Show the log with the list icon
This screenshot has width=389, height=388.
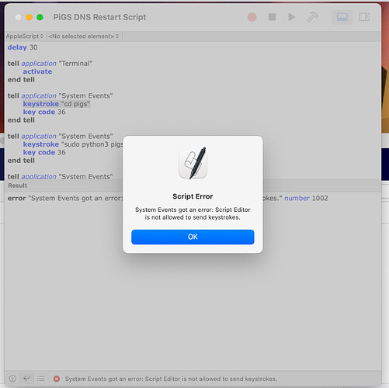coord(40,379)
